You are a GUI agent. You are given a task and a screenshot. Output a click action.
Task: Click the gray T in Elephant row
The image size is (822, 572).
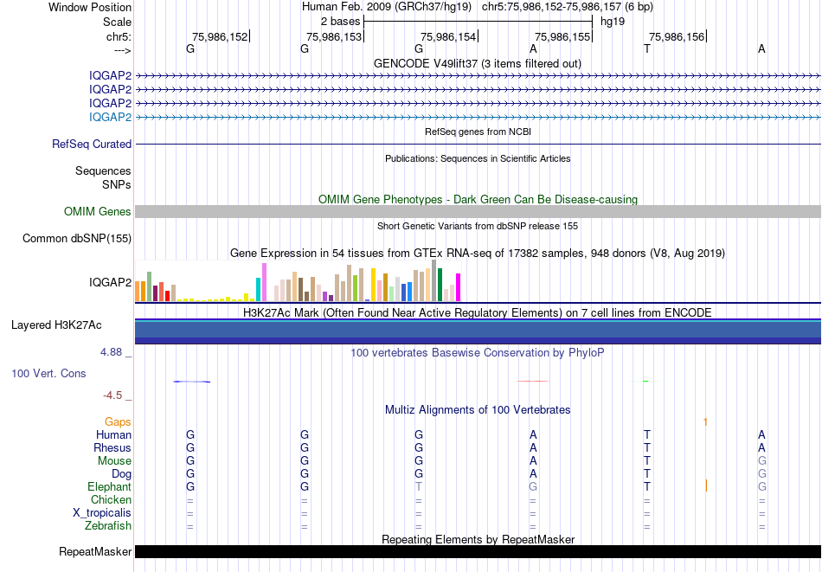click(418, 486)
